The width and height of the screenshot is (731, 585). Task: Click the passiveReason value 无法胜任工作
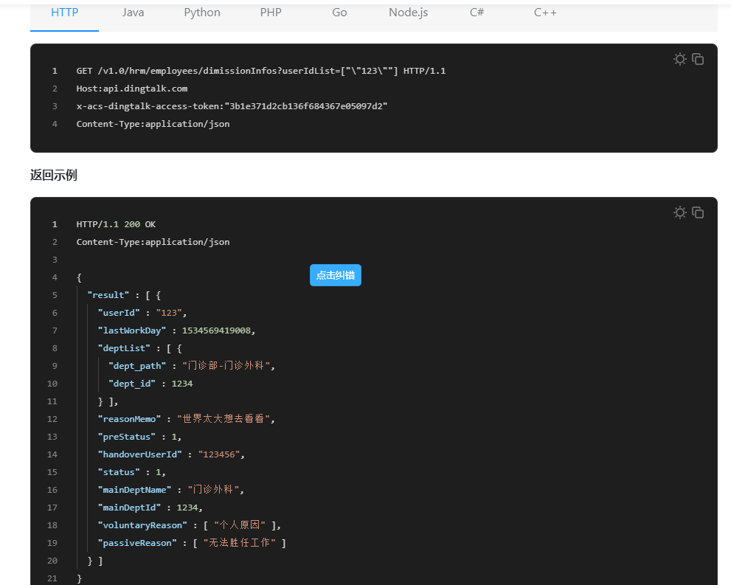[x=239, y=543]
